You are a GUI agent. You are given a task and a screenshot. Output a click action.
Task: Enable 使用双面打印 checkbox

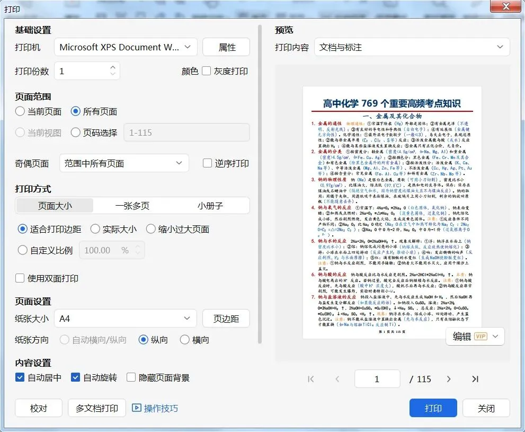tap(20, 278)
